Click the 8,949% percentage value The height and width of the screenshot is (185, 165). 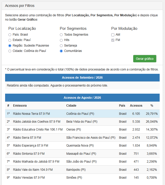[152, 146]
